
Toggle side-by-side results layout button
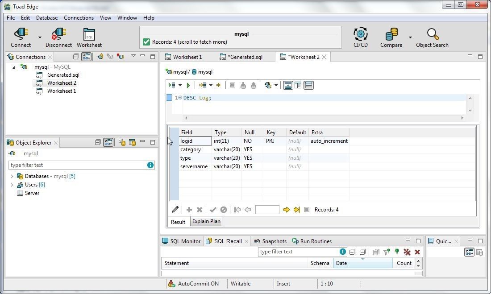click(298, 85)
